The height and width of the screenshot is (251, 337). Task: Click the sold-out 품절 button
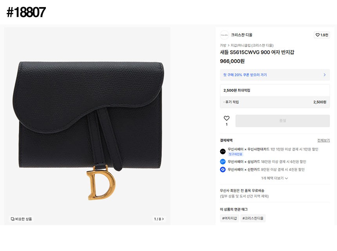click(283, 121)
